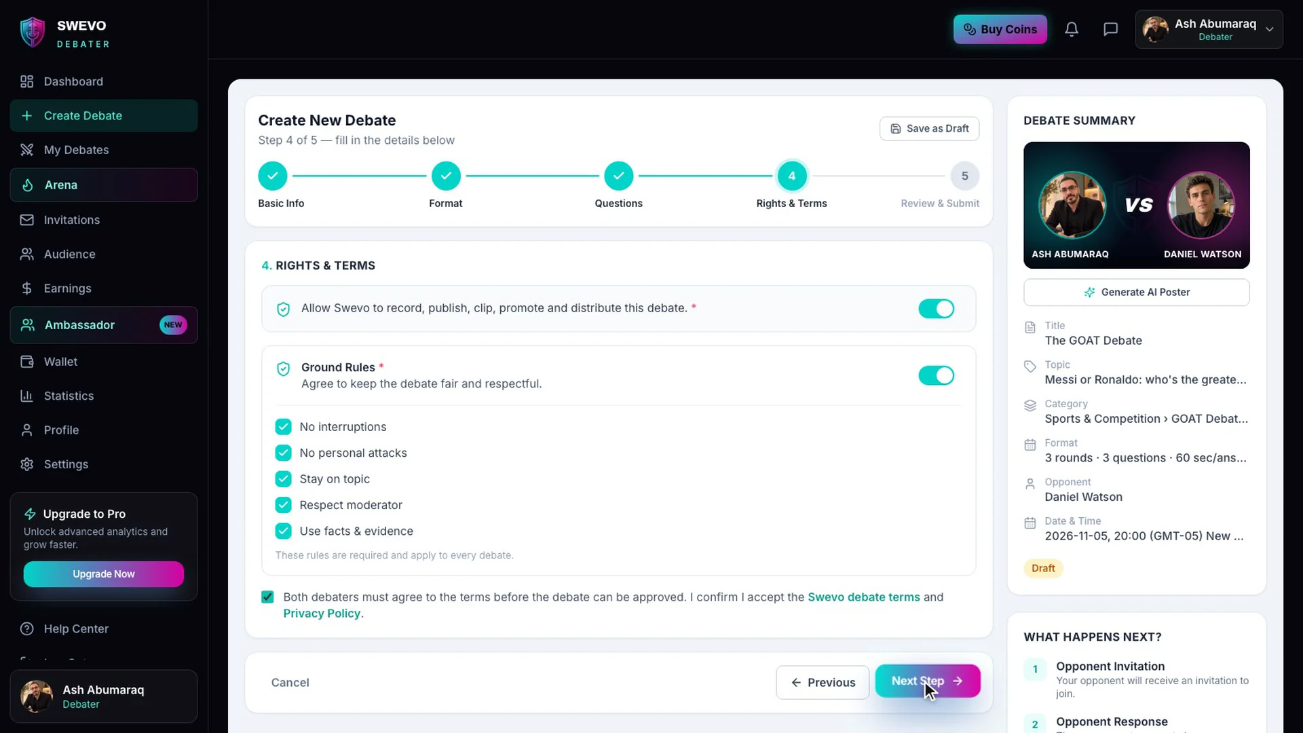1303x733 pixels.
Task: Toggle the Ground Rules switch
Action: pyautogui.click(x=936, y=376)
